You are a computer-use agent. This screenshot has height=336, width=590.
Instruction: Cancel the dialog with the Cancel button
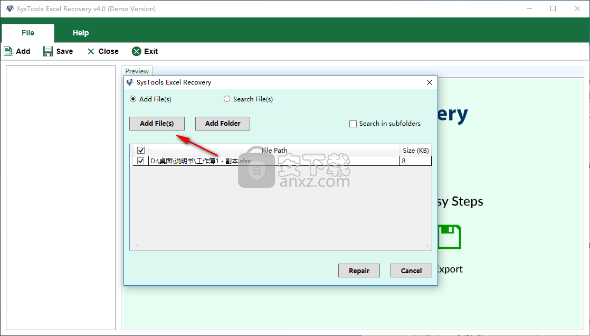click(x=411, y=270)
